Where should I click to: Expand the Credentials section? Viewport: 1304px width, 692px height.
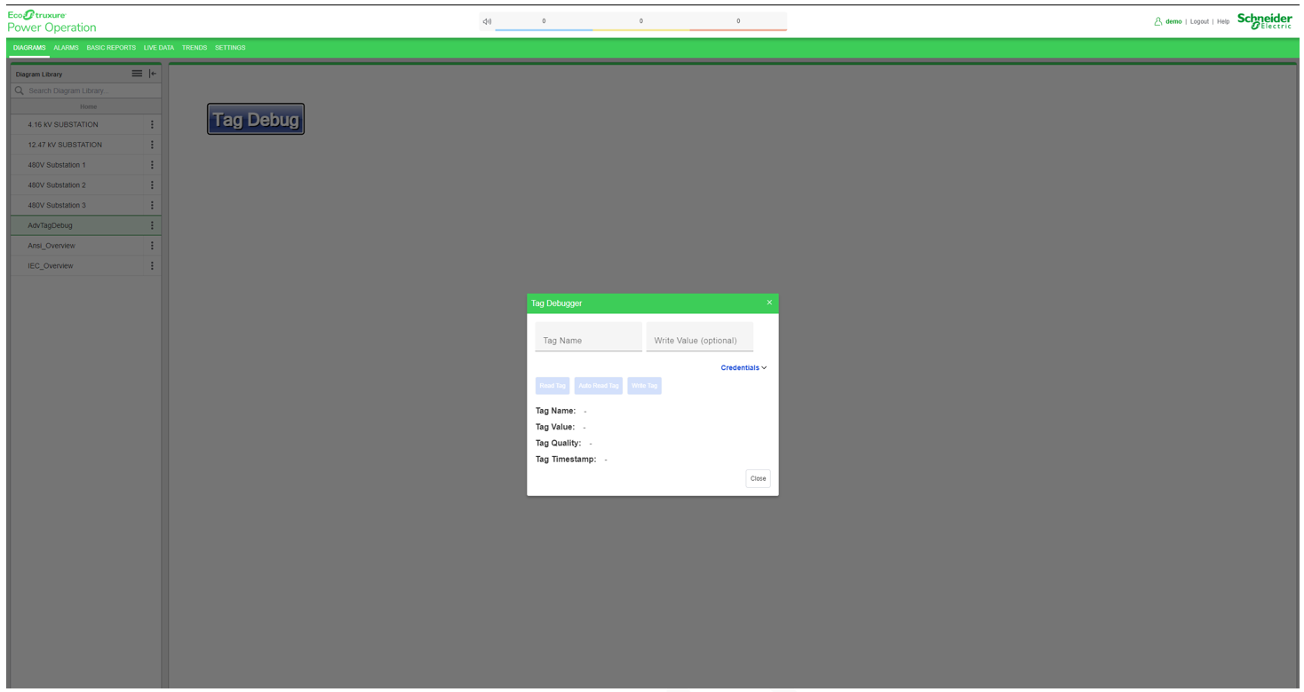coord(743,367)
